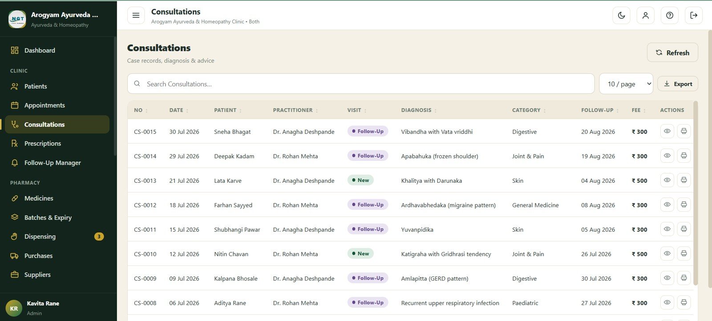This screenshot has height=321, width=712.
Task: Click the sidebar's vertical scrollbar
Action: click(115, 96)
